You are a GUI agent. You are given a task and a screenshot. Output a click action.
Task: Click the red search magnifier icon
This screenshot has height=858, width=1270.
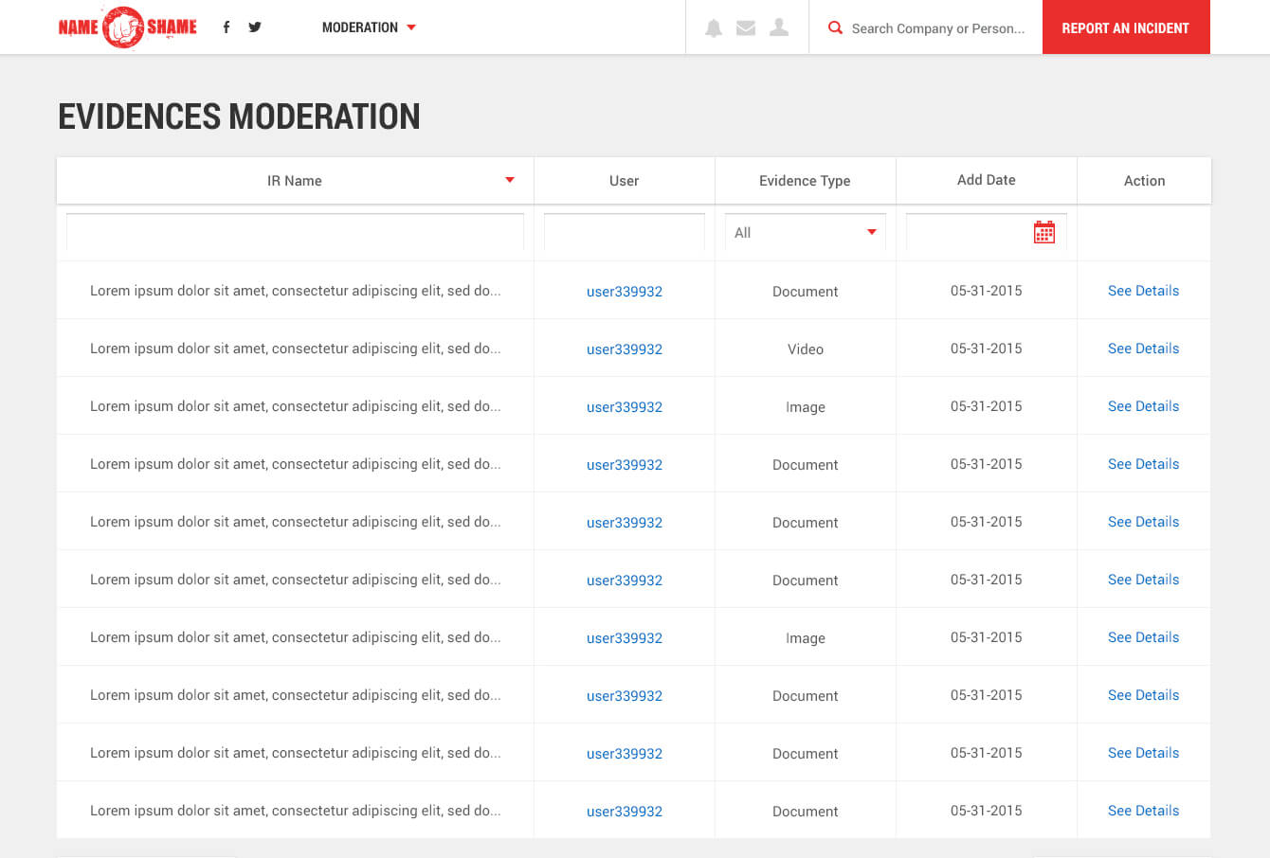pos(835,27)
